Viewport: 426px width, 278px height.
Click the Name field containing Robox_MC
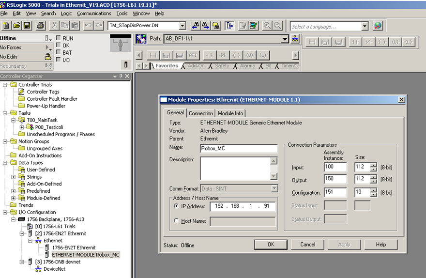239,148
